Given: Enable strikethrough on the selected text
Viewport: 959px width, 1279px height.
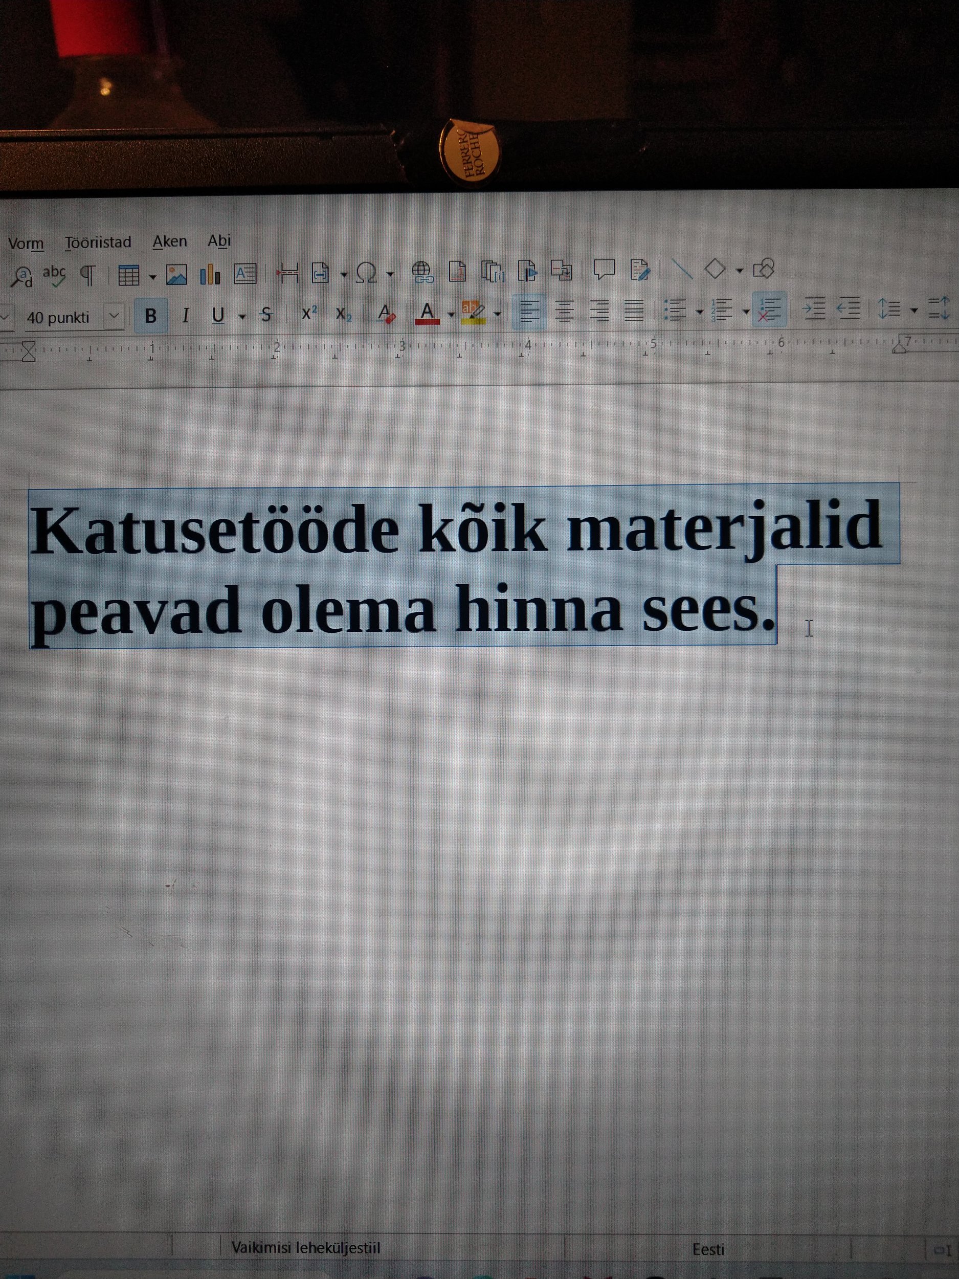Looking at the screenshot, I should (266, 315).
